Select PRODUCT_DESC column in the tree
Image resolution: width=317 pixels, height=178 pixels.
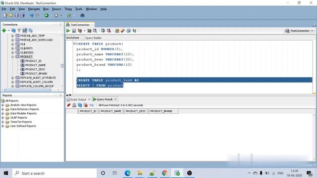35,69
